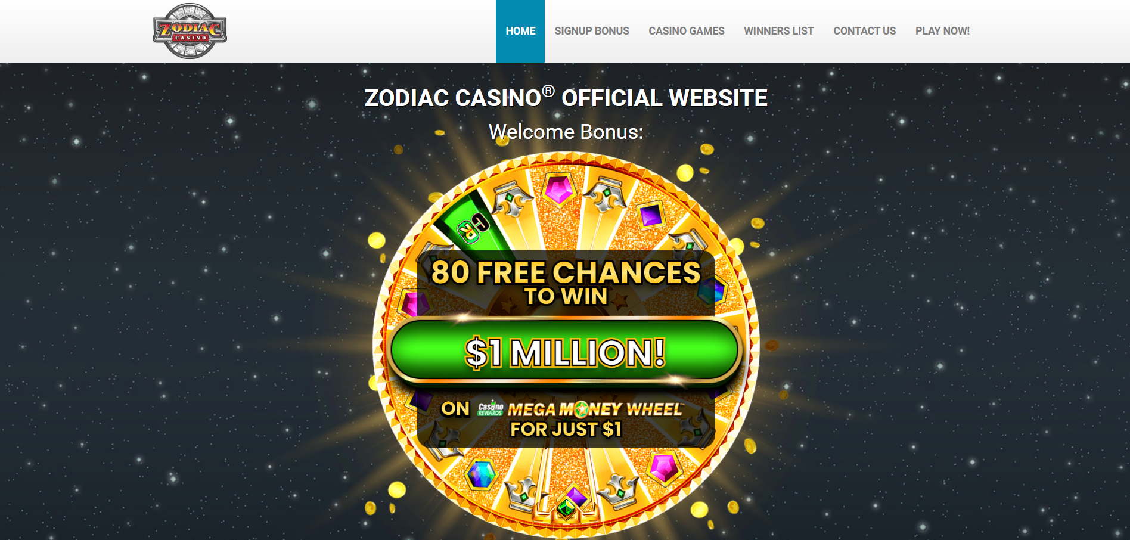The height and width of the screenshot is (540, 1130).
Task: Click the Play Now! link
Action: coord(943,31)
